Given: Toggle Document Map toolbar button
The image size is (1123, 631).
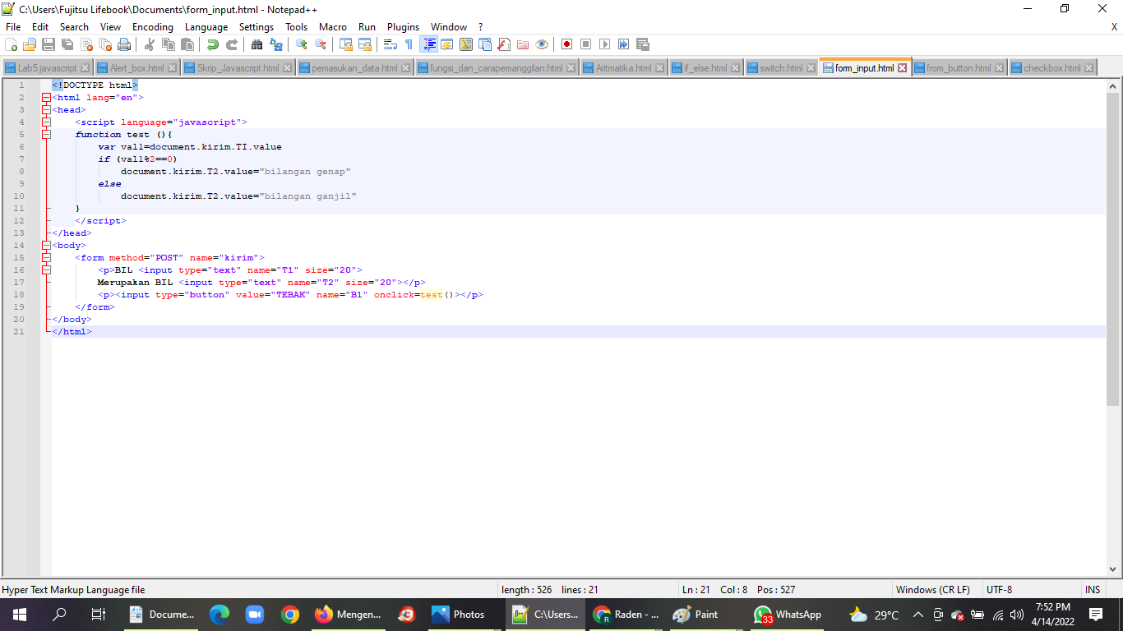Looking at the screenshot, I should point(466,44).
